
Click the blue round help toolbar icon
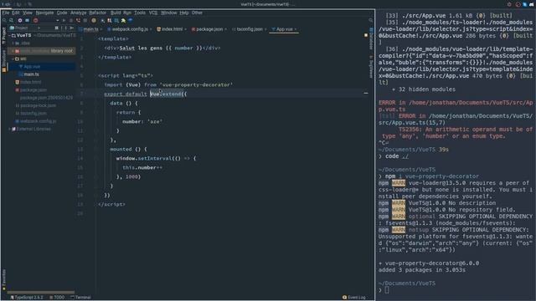point(131,20)
